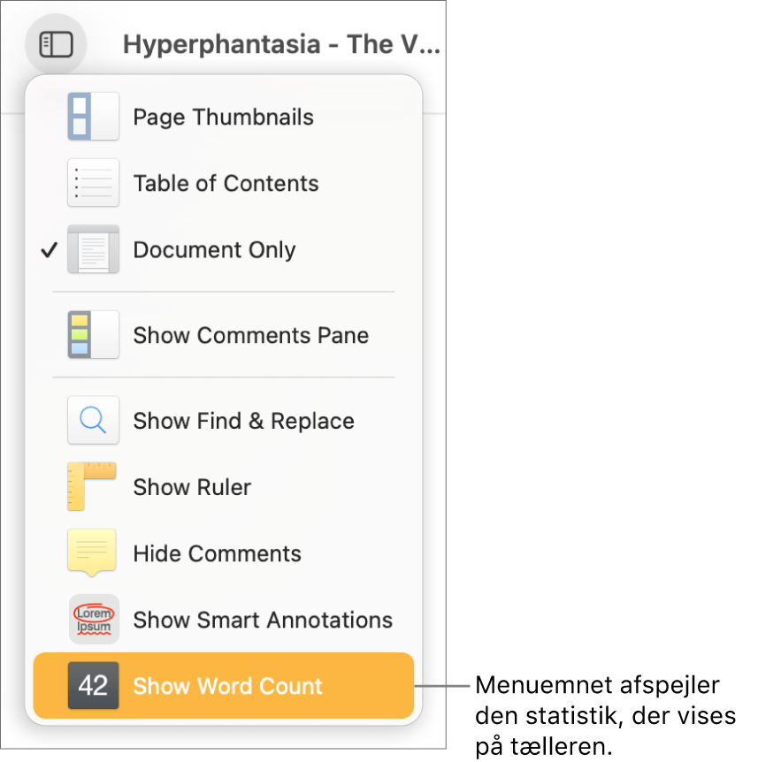Click the Hyperphantasia document title

(x=280, y=44)
